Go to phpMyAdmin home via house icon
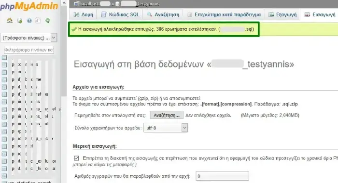 tap(10, 21)
